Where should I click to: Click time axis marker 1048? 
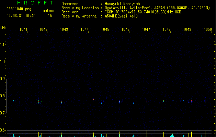(167, 29)
